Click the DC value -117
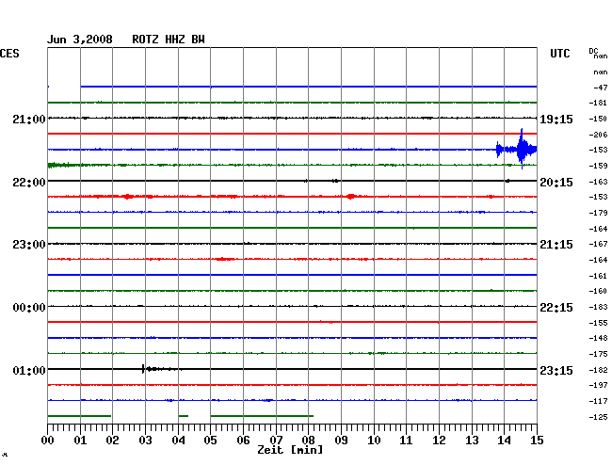612x465 pixels. point(598,401)
